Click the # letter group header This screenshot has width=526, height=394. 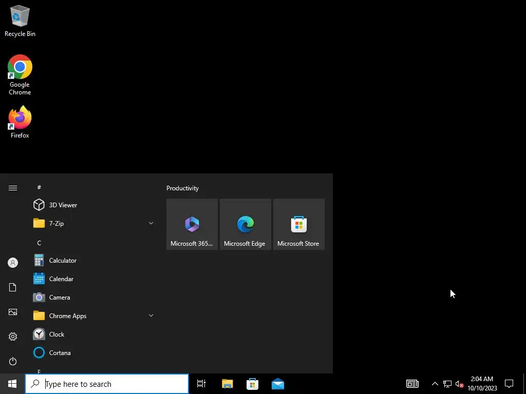click(39, 187)
